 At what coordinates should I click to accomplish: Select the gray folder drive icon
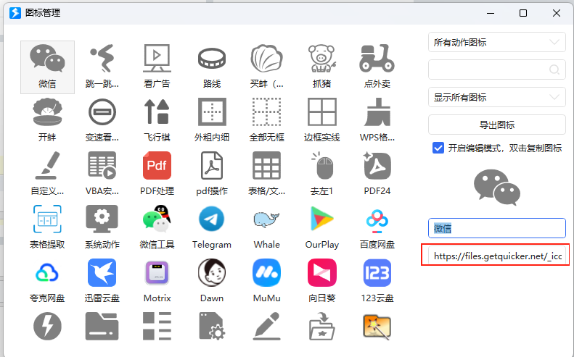click(102, 327)
